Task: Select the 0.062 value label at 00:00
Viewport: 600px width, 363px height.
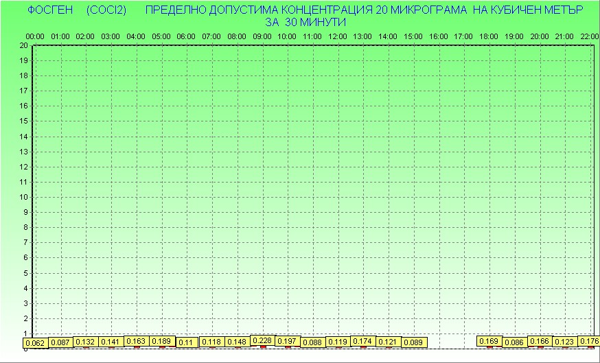Action: pos(35,343)
